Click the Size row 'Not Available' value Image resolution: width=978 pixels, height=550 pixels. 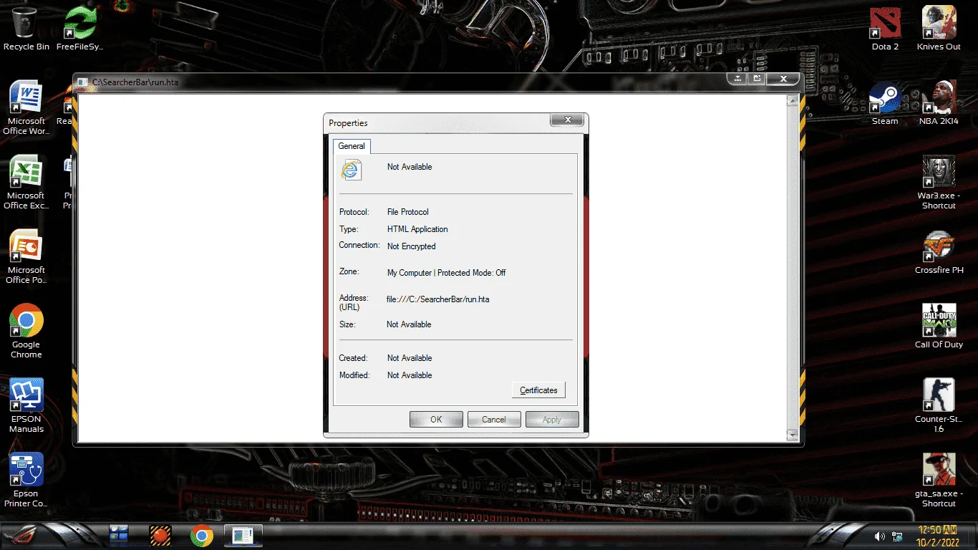click(x=409, y=324)
